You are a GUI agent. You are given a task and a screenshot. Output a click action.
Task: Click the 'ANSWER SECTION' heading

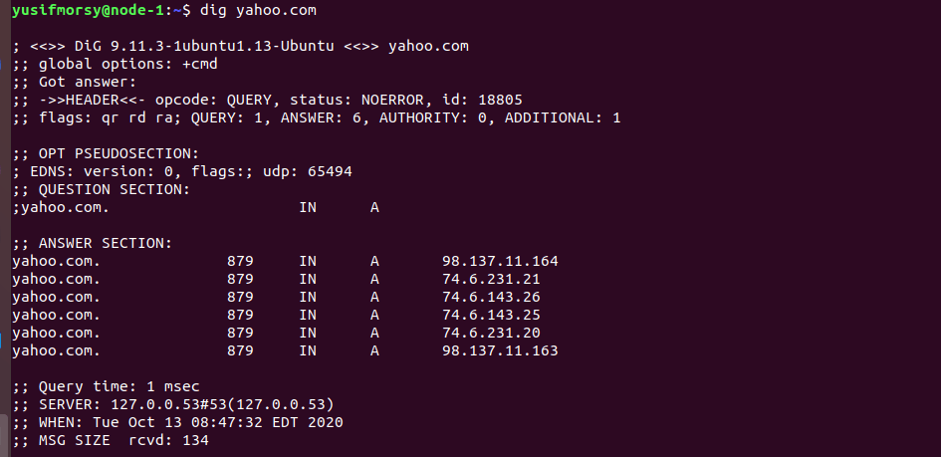click(106, 244)
